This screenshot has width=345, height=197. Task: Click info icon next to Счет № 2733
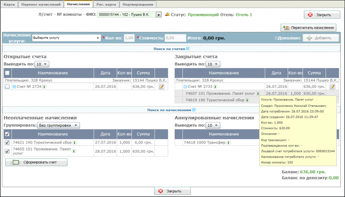pyautogui.click(x=216, y=87)
